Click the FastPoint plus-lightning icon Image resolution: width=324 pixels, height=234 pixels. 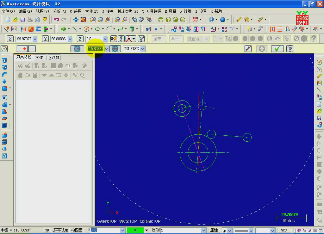pos(114,39)
